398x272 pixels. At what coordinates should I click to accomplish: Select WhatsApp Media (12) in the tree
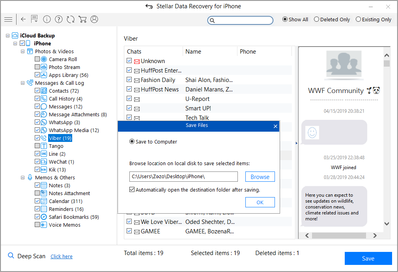(x=74, y=130)
